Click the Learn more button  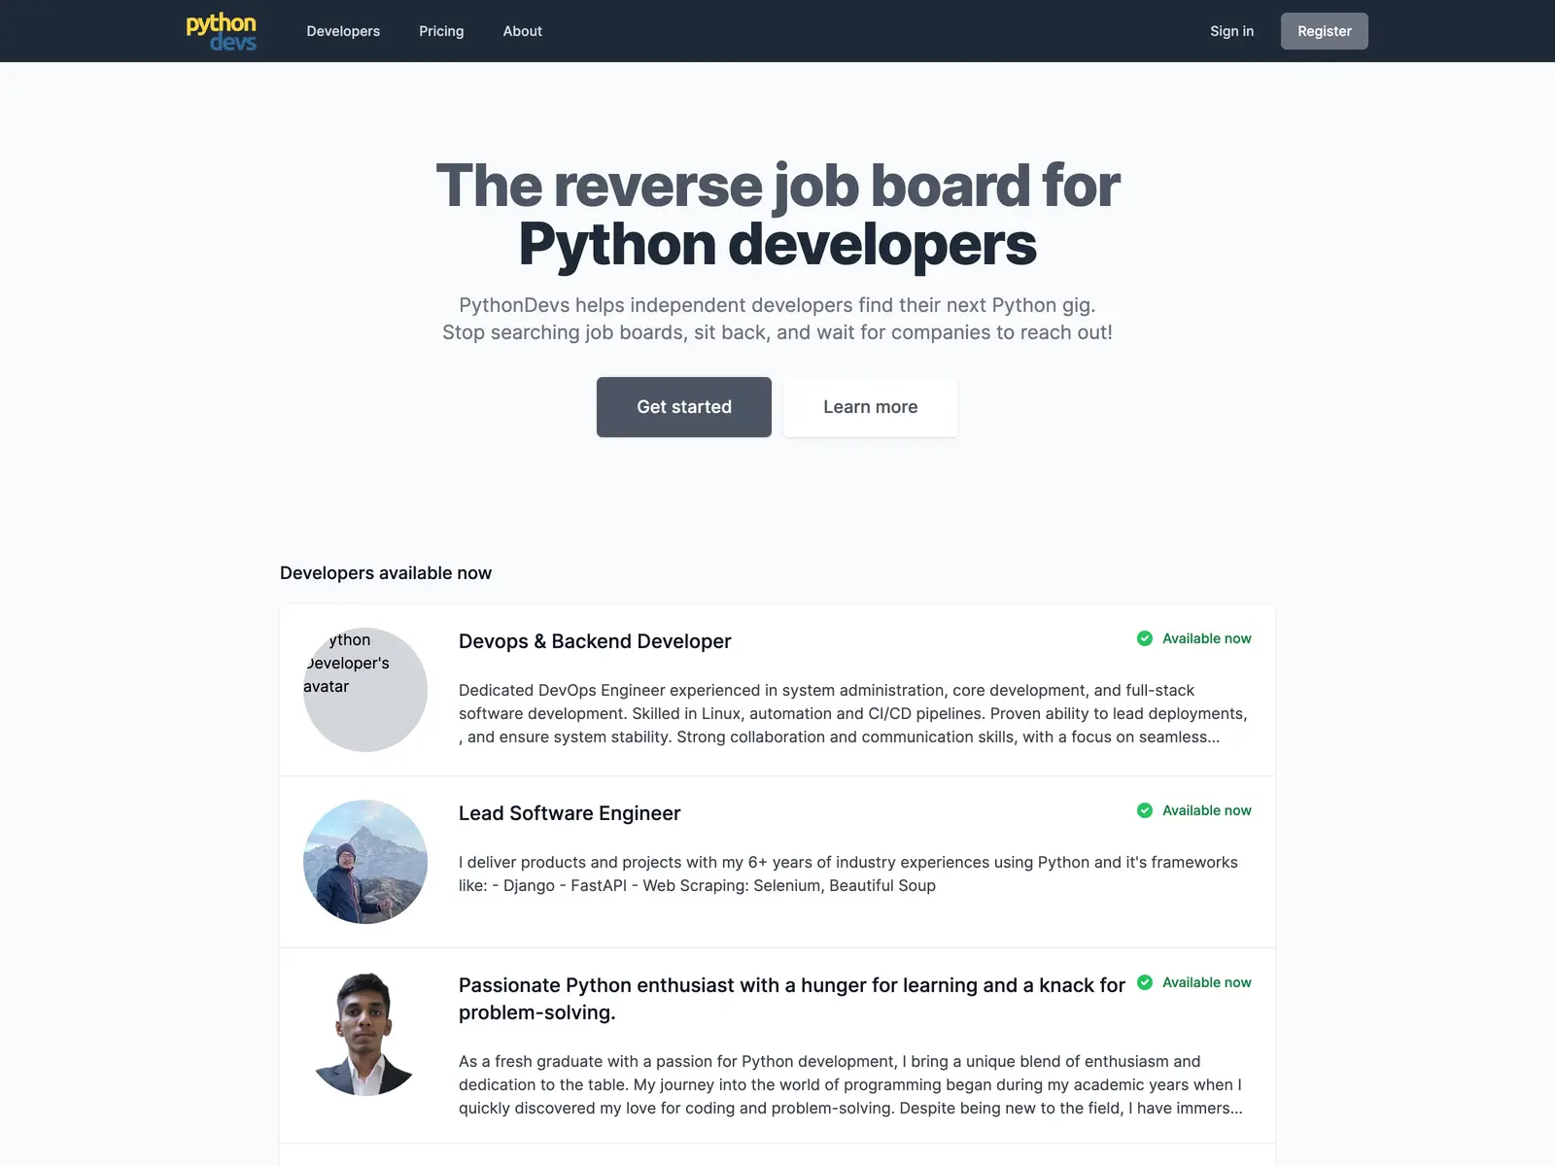click(x=871, y=407)
